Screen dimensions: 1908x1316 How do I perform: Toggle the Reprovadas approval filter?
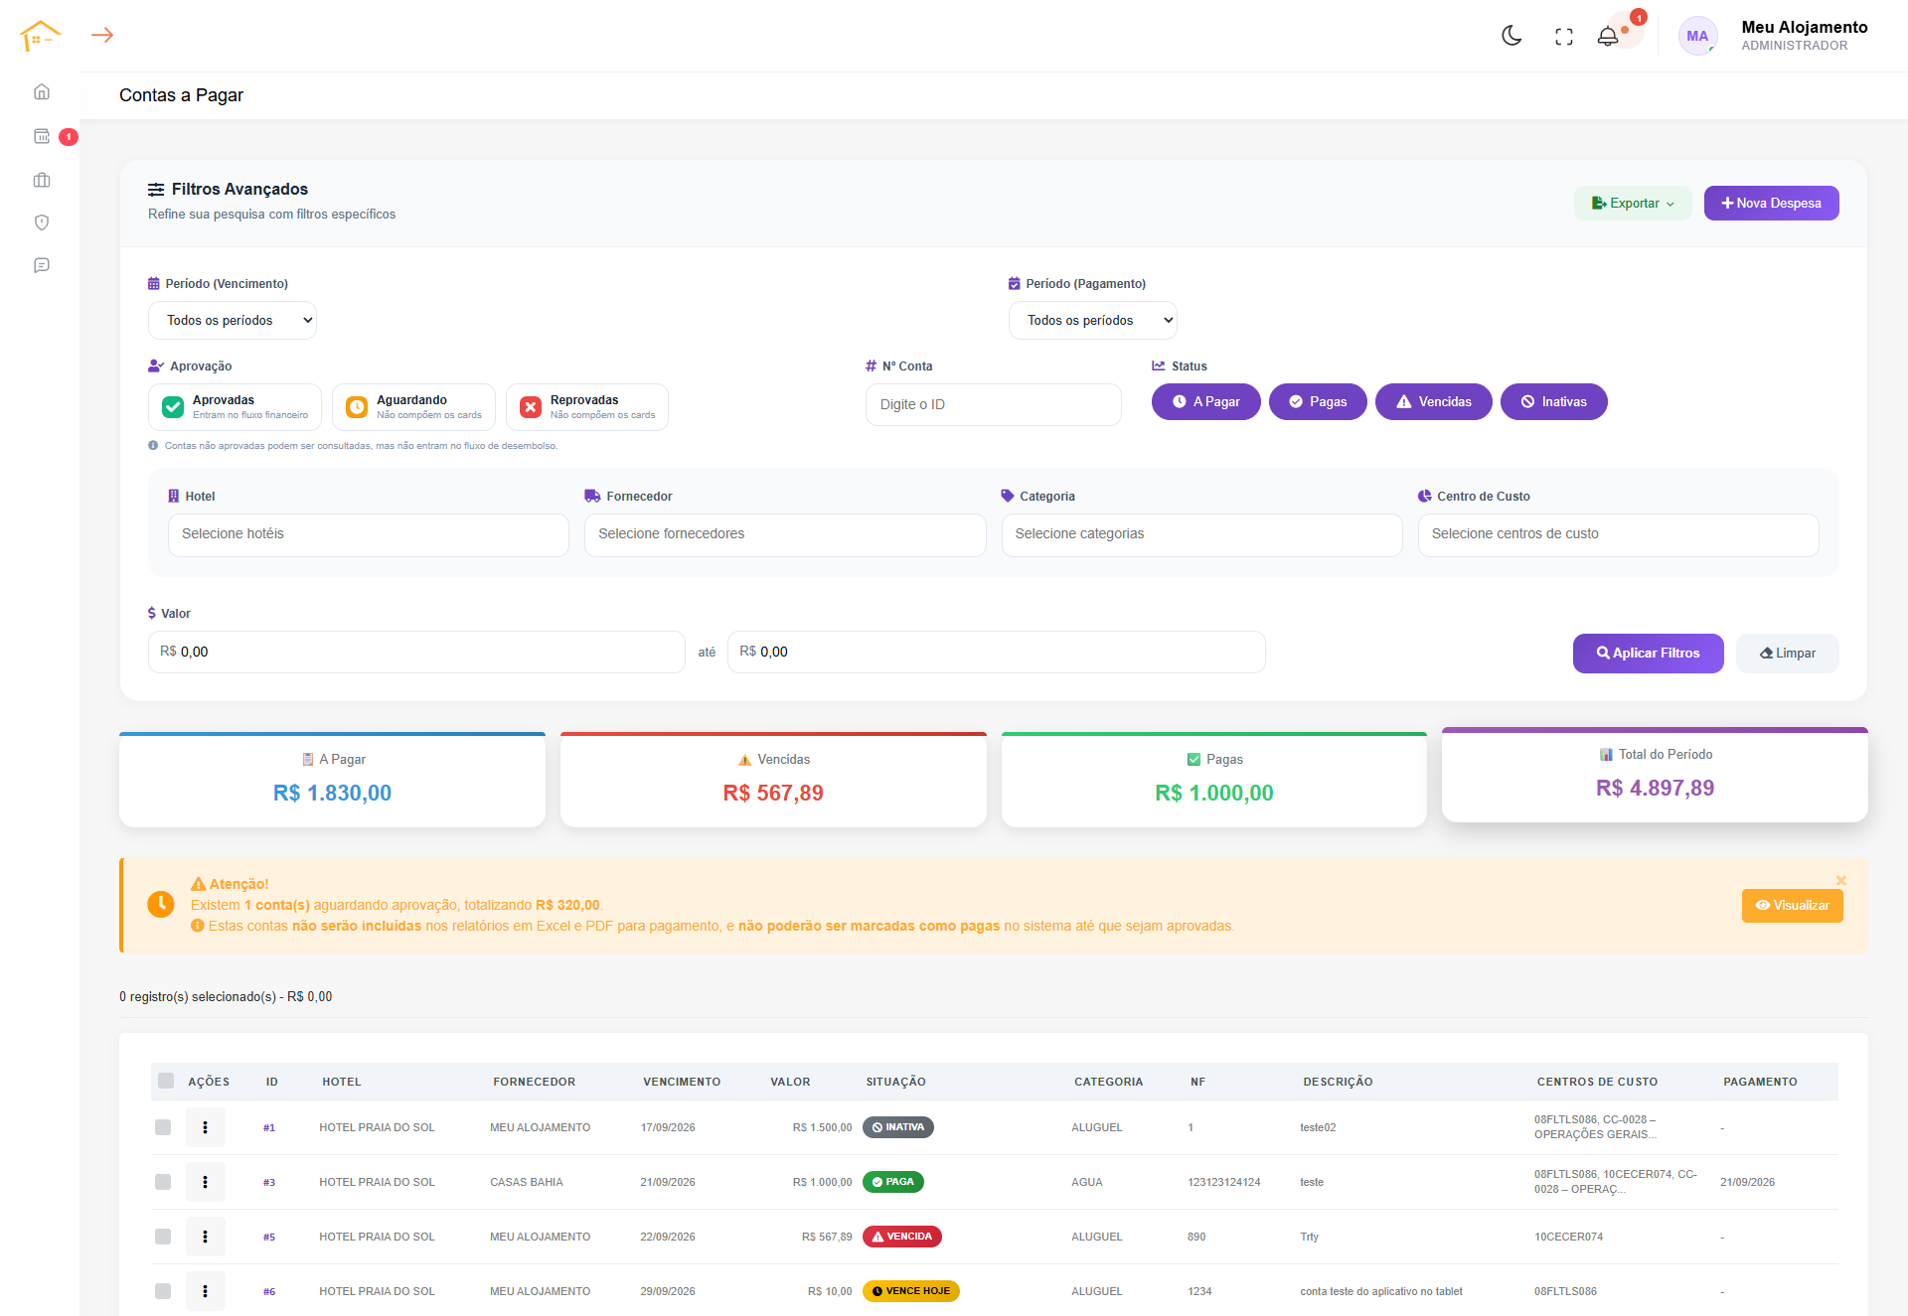587,407
